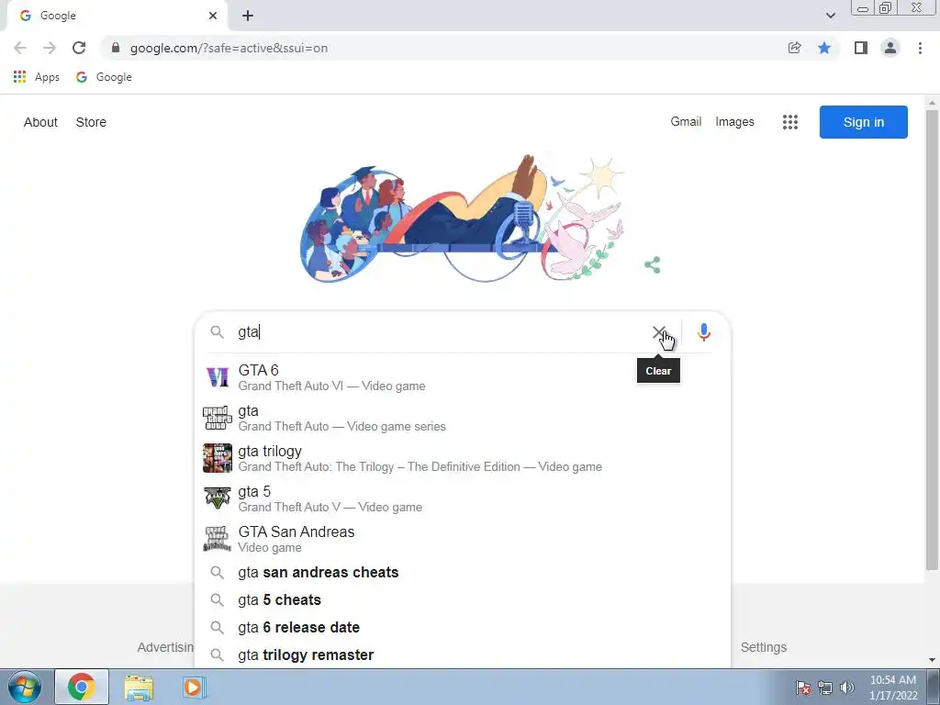
Task: Open the Chrome side panel
Action: pyautogui.click(x=861, y=48)
